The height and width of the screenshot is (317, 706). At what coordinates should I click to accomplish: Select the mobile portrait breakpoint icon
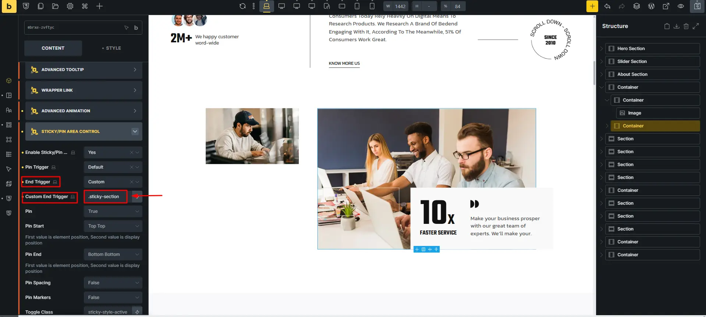pyautogui.click(x=372, y=6)
